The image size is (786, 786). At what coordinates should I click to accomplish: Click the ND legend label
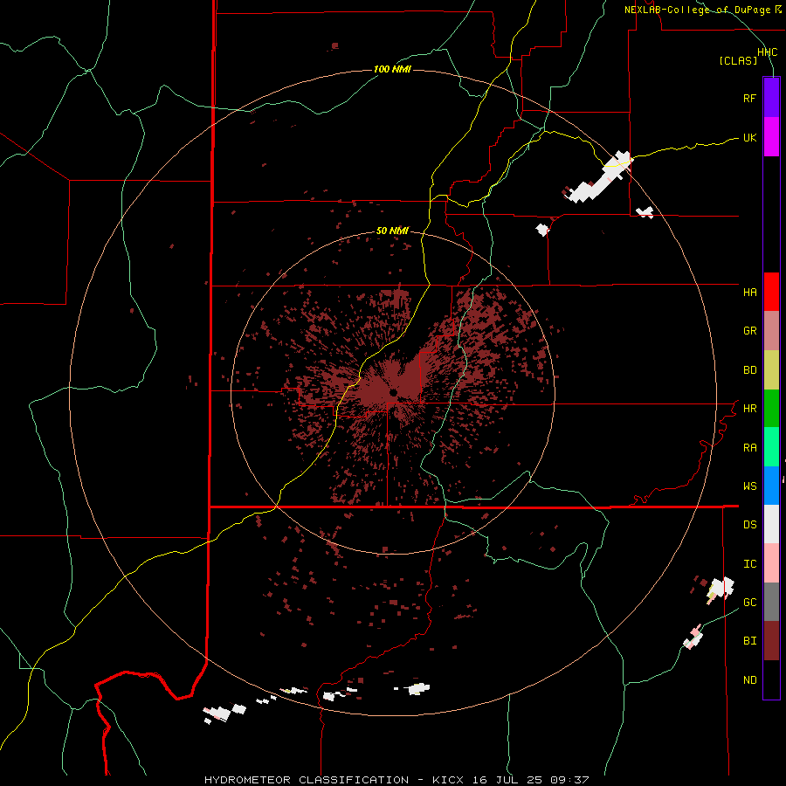click(749, 679)
